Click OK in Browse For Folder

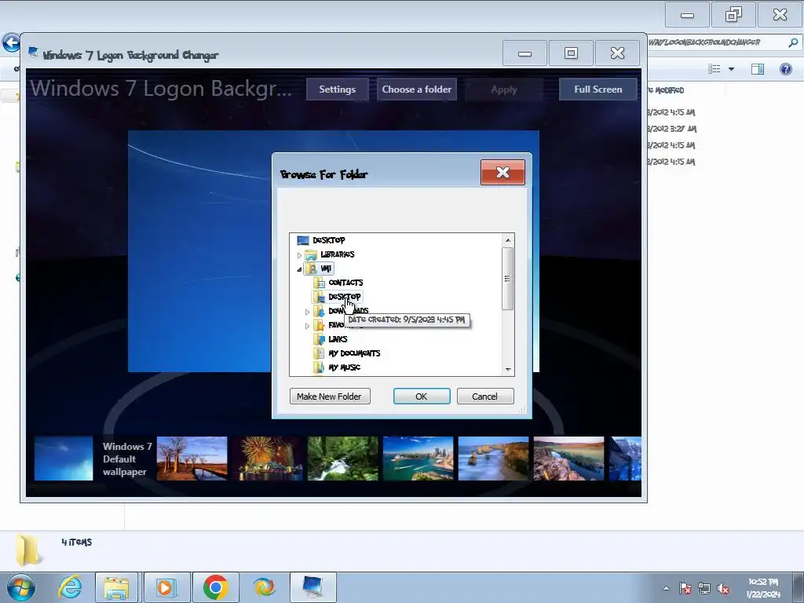tap(422, 397)
